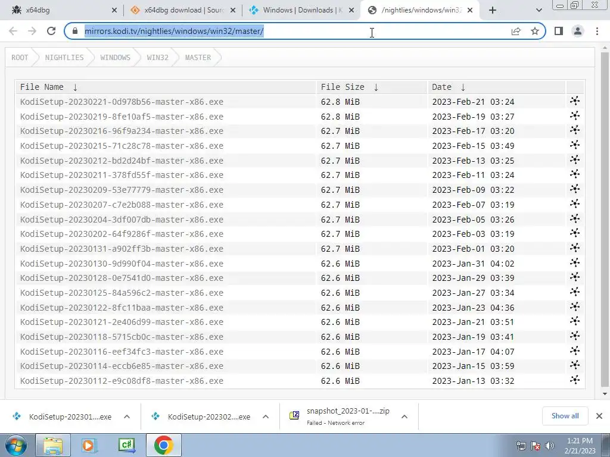The height and width of the screenshot is (457, 610).
Task: Go to WINDOWS breadcrumb
Action: pos(115,58)
